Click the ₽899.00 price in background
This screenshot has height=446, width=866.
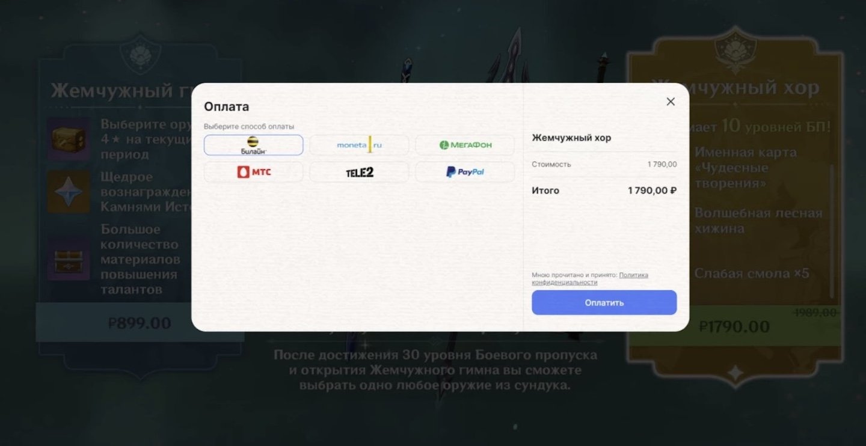point(140,323)
